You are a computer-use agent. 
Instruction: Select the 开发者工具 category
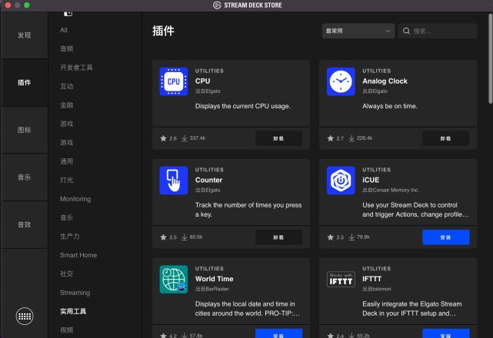tap(76, 68)
